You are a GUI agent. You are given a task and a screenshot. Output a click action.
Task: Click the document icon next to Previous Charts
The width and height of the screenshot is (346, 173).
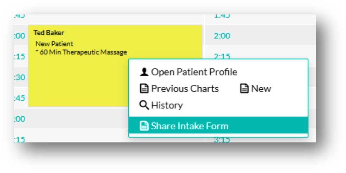point(144,89)
